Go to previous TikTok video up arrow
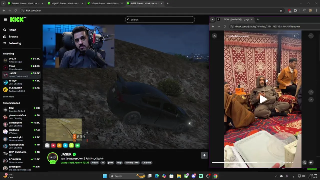 pos(311,92)
